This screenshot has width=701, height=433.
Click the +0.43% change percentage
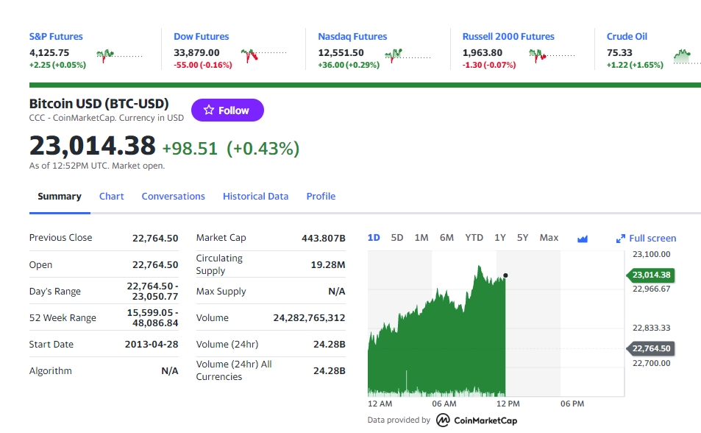[263, 149]
